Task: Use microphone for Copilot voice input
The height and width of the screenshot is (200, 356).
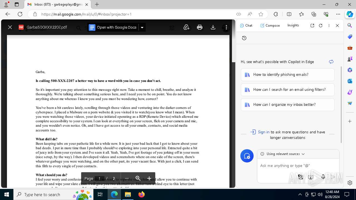Action: coord(323,177)
